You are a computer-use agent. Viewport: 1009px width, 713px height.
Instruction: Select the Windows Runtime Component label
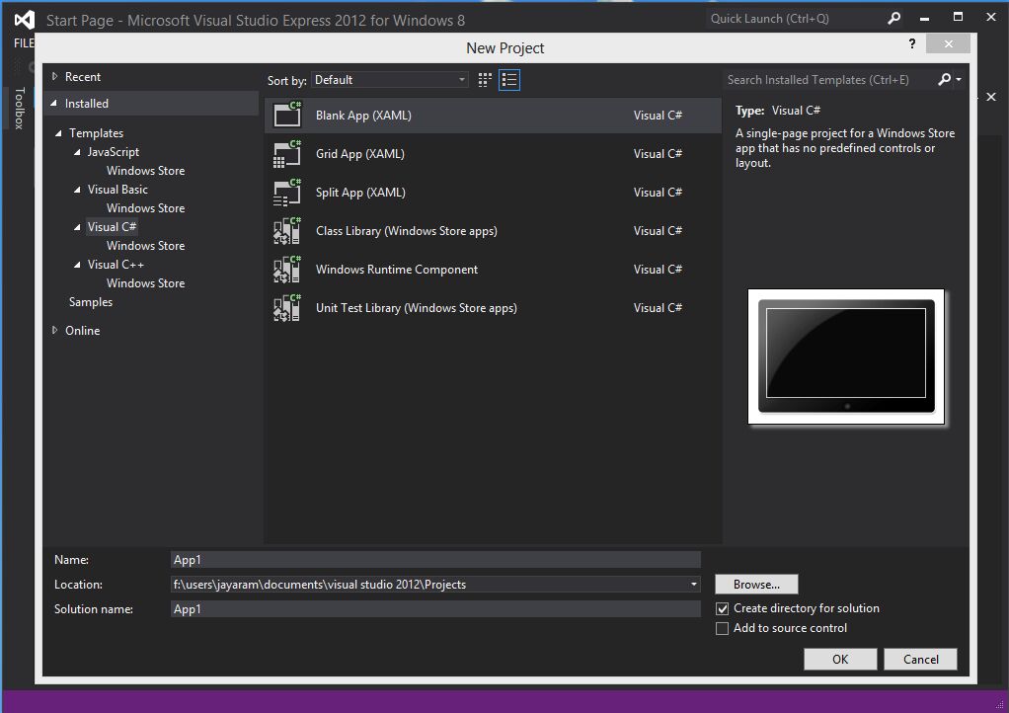397,270
